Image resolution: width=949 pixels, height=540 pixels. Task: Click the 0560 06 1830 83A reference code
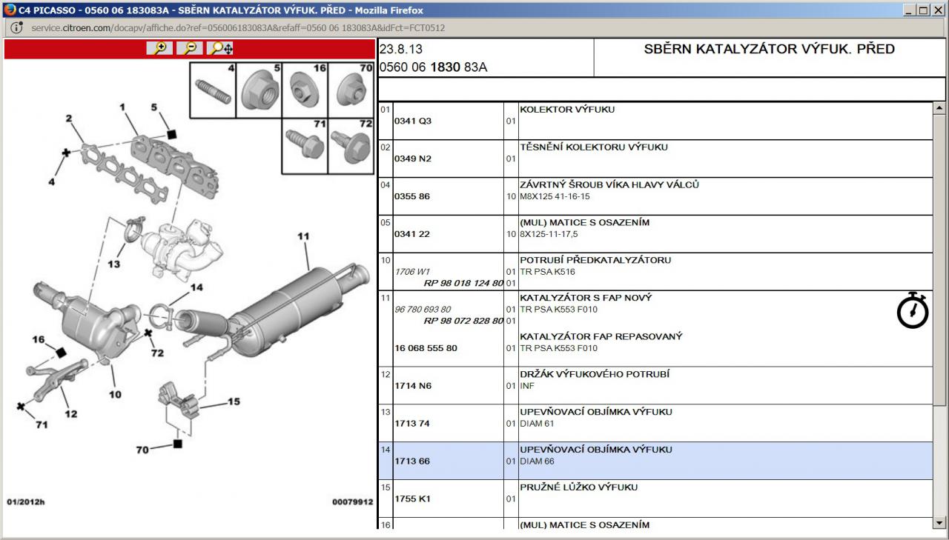tap(433, 67)
